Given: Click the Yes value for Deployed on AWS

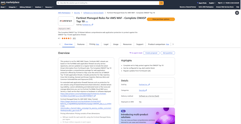Looking at the screenshot, I should [x=140, y=102].
